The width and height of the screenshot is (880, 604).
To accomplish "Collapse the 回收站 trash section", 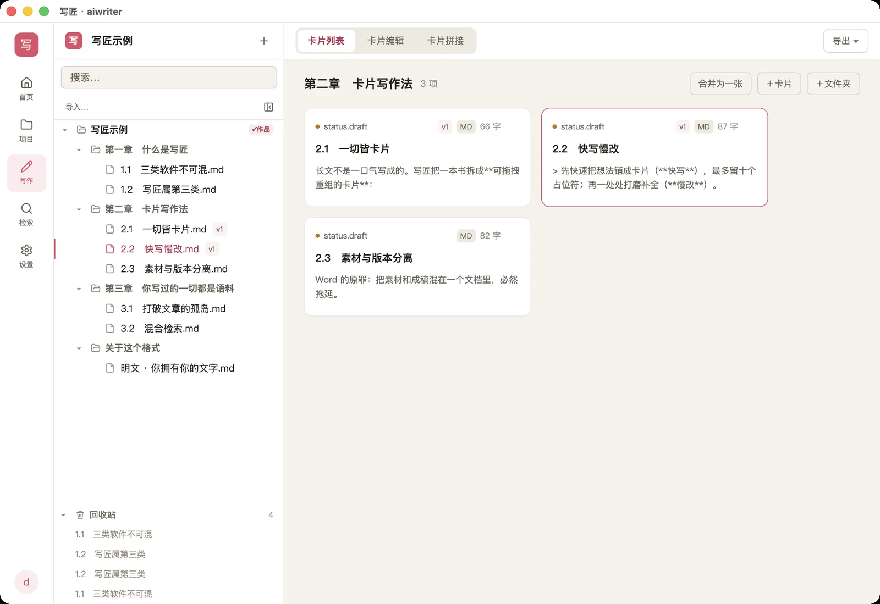I will (63, 515).
